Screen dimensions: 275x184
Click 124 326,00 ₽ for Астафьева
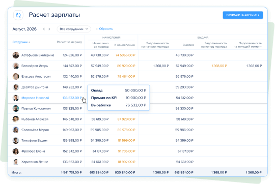coord(72,55)
